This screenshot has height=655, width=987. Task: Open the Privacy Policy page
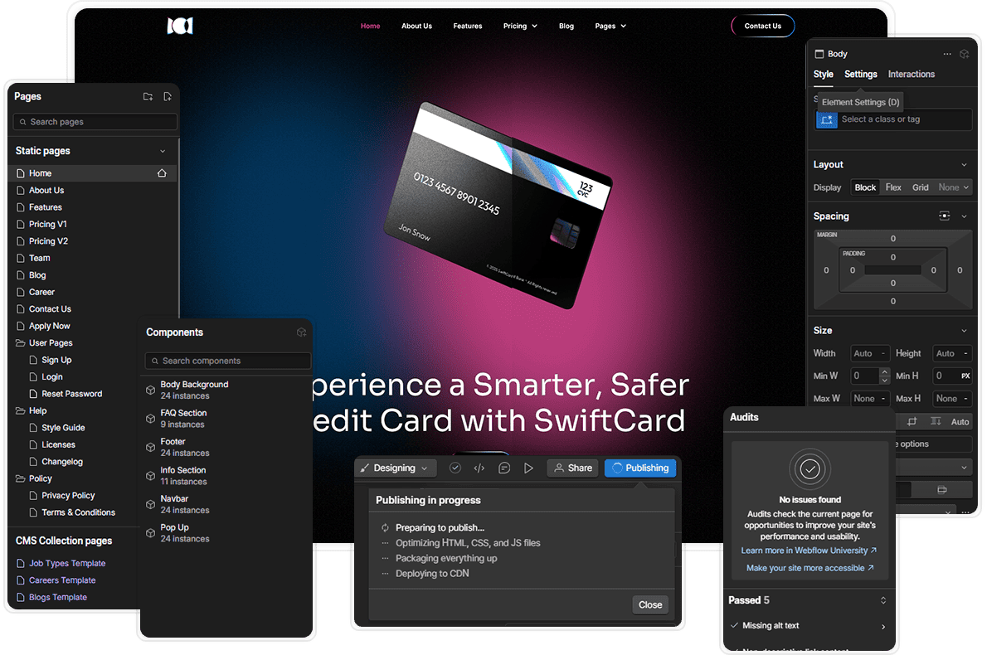[68, 496]
